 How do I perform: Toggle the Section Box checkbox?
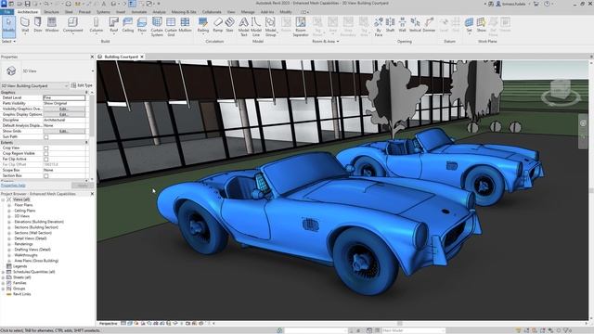[45, 175]
